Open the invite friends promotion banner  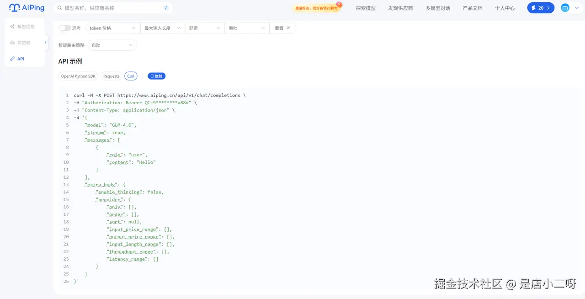(317, 8)
